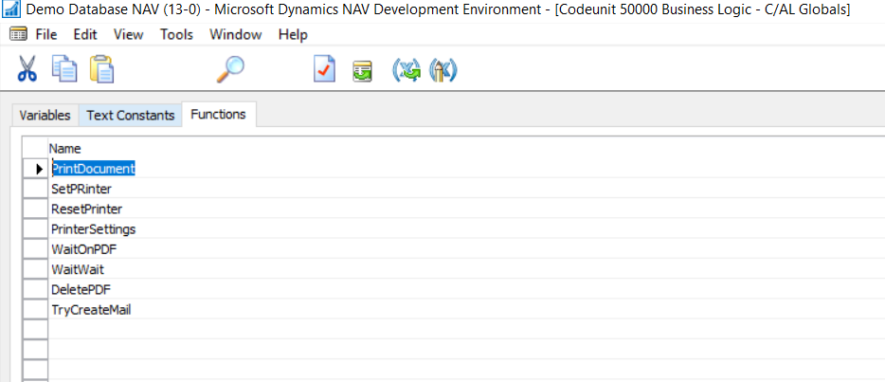Click the row selector beside DeletePDF
This screenshot has width=885, height=382.
click(x=35, y=289)
